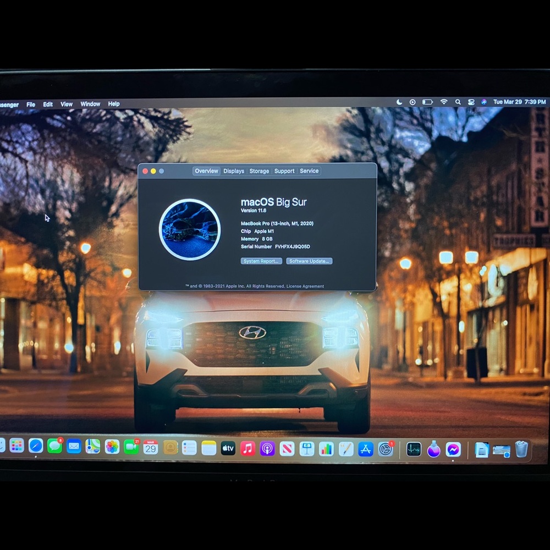
Task: Launch the News app in dock
Action: click(x=287, y=449)
